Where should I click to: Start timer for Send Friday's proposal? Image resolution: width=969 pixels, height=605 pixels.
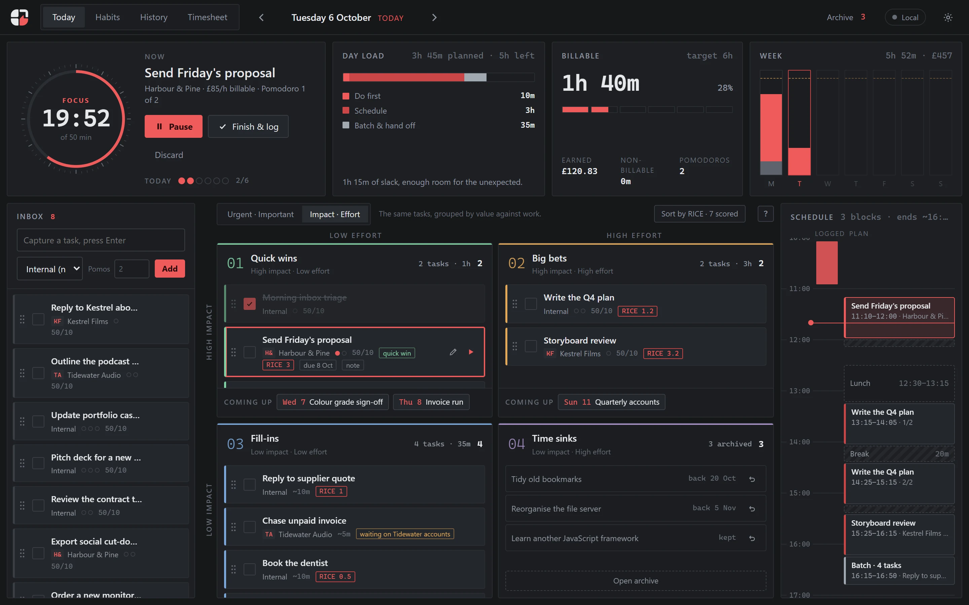(x=471, y=352)
